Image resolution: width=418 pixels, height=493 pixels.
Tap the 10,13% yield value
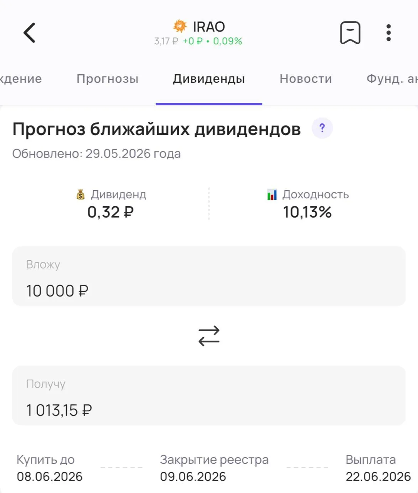307,212
